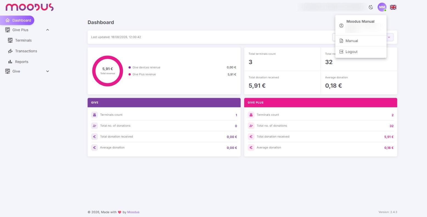Select Manual in the user menu
The height and width of the screenshot is (217, 427).
point(361,41)
